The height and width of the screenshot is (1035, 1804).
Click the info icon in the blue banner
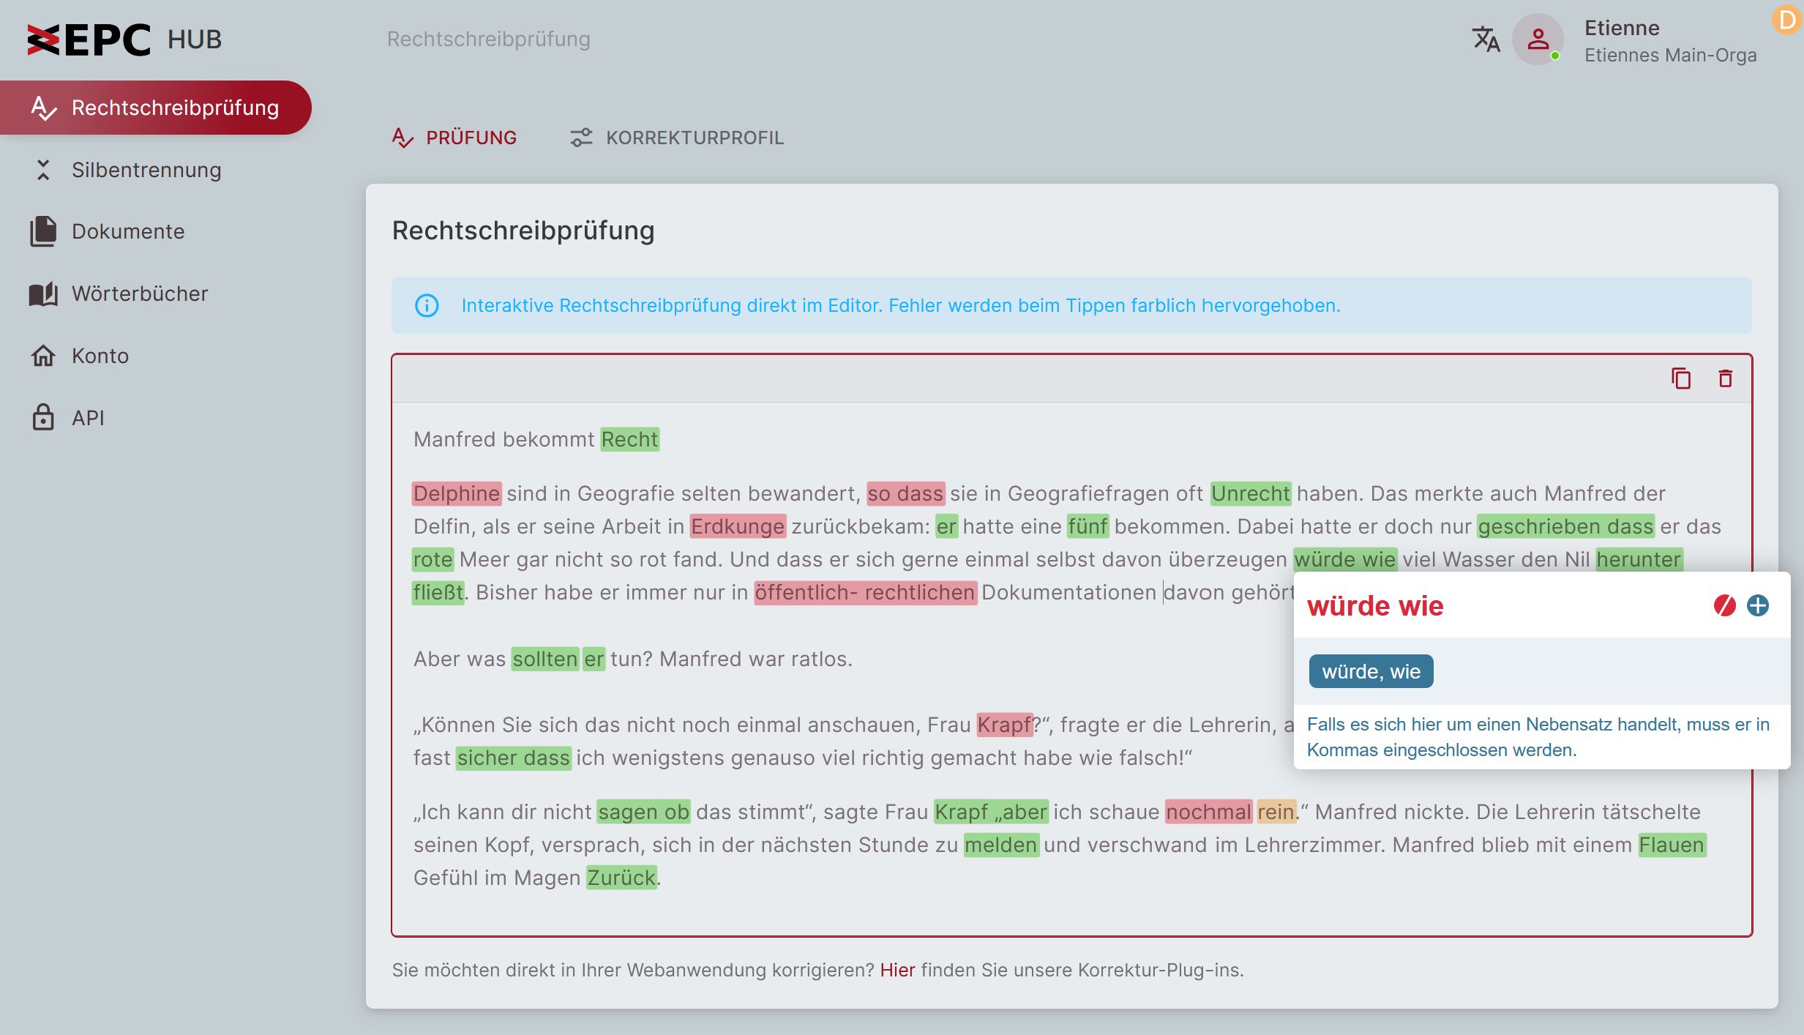(427, 305)
